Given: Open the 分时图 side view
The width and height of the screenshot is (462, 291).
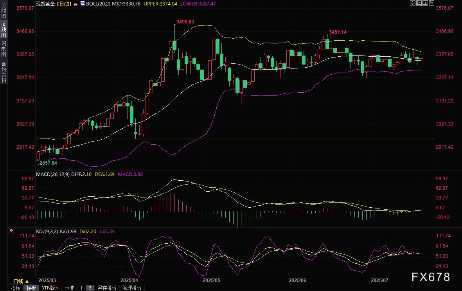Looking at the screenshot, I should tap(4, 11).
